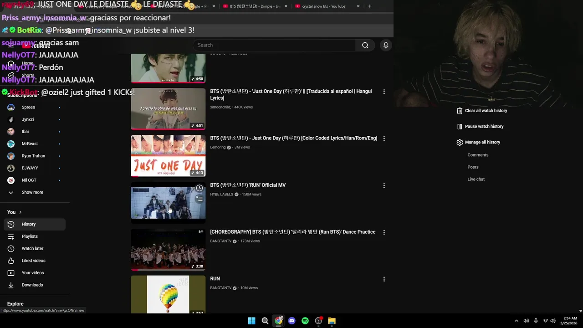Open File Explorer from taskbar

[332, 321]
